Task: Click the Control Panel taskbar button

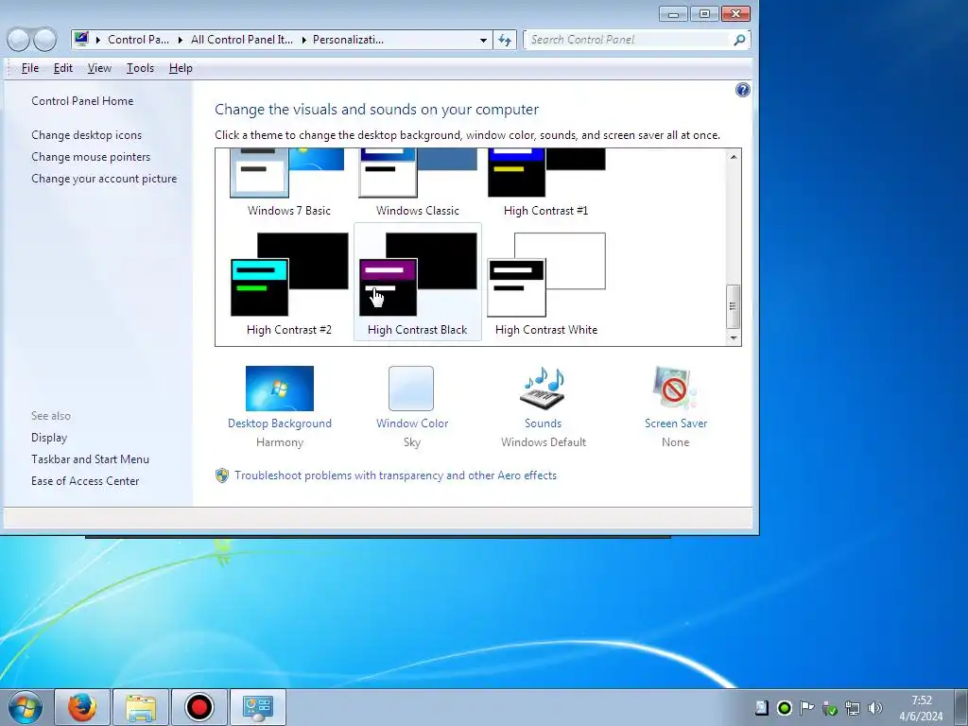Action: tap(257, 707)
